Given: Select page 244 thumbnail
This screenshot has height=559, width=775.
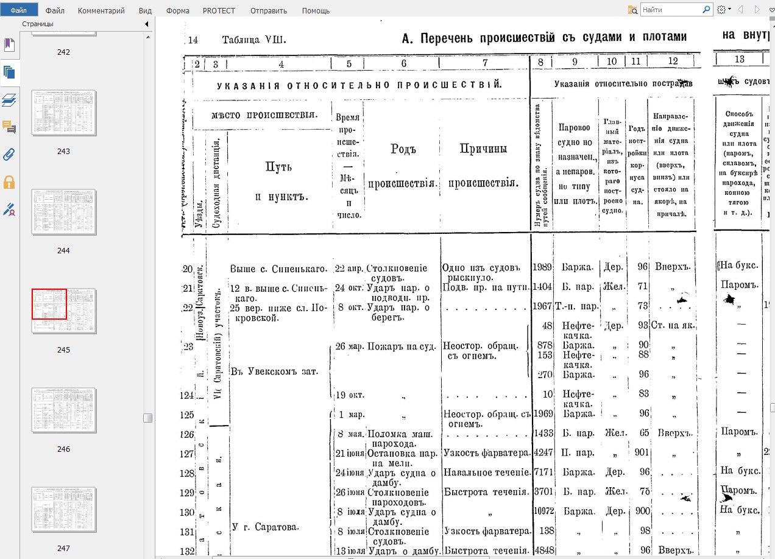Looking at the screenshot, I should (x=63, y=213).
